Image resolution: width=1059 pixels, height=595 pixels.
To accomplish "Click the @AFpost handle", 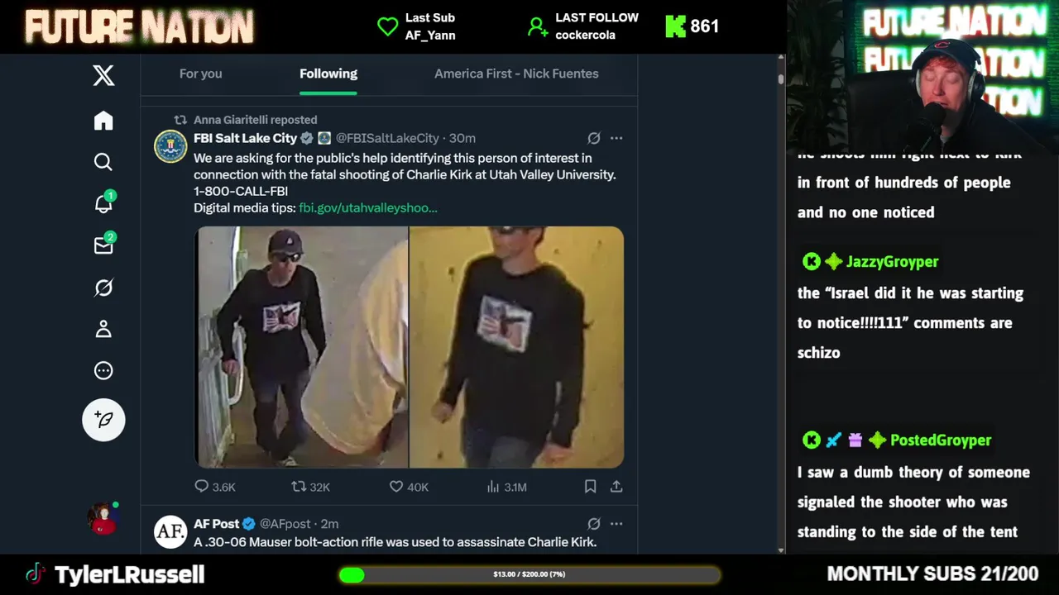I will pos(285,524).
